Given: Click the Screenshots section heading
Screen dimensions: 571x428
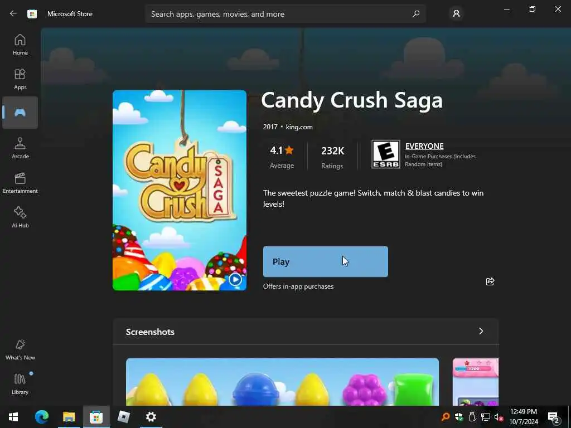Looking at the screenshot, I should coord(150,332).
